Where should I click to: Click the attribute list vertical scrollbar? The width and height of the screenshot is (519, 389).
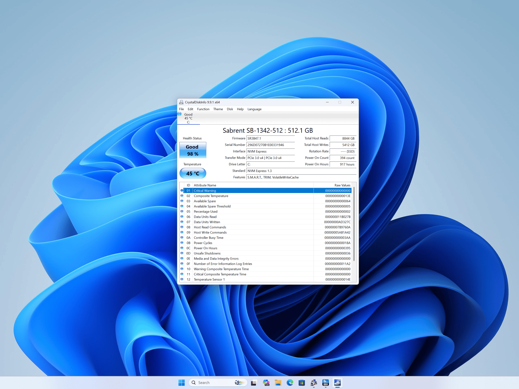(x=354, y=224)
